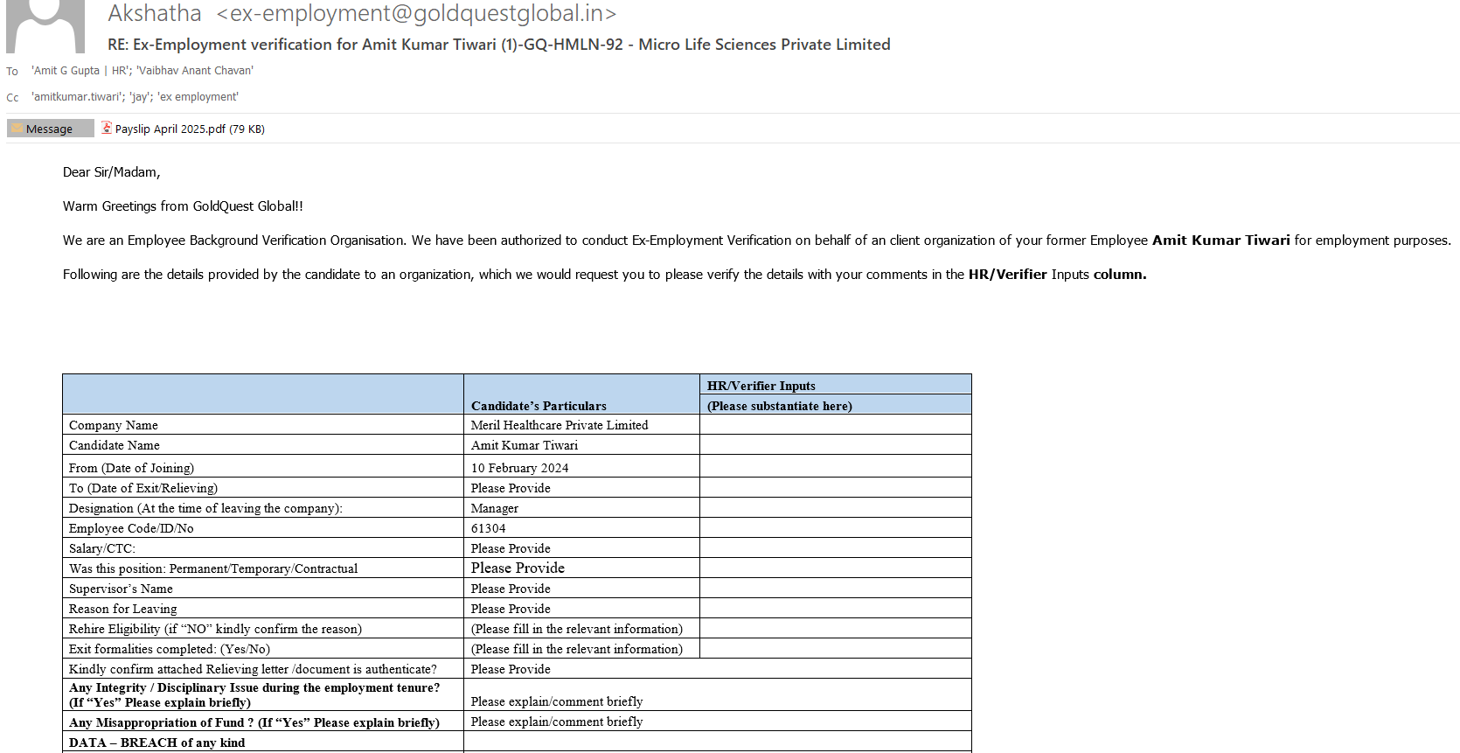Click the 'Supervisor's Name' row label
The width and height of the screenshot is (1460, 753).
click(x=121, y=589)
